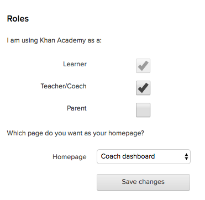Click the dark checkmark icon beside Teacher/Coach
This screenshot has height=200, width=205.
pos(143,88)
